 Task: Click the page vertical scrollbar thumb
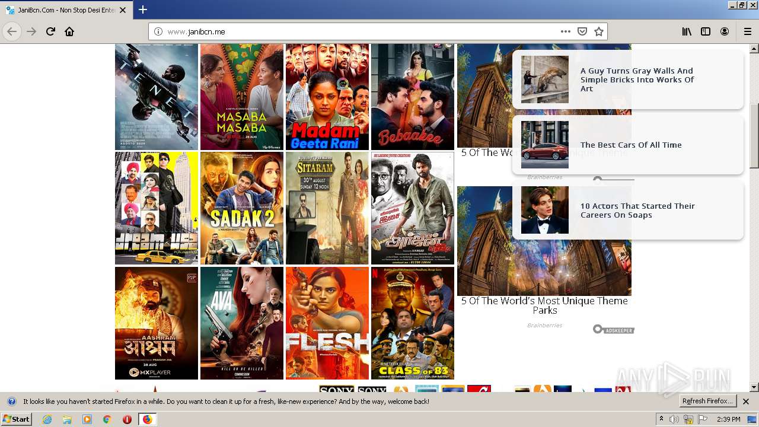point(754,136)
